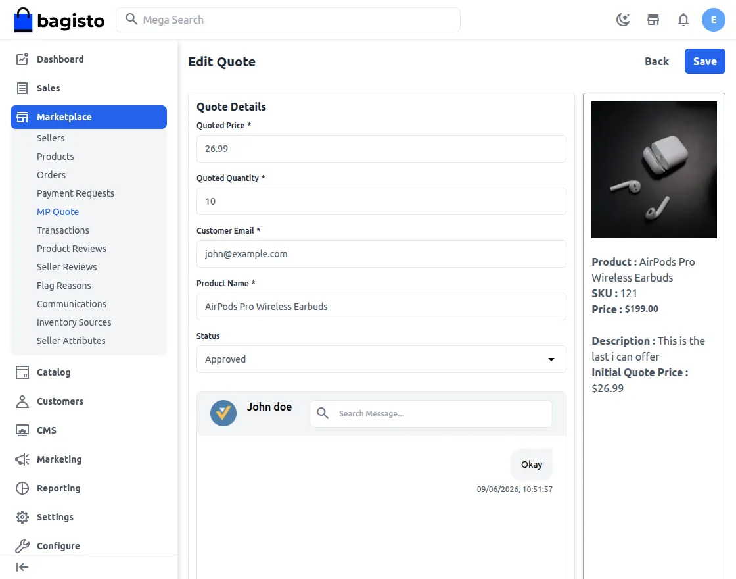Save the quote changes
Image resolution: width=736 pixels, height=579 pixels.
tap(704, 61)
